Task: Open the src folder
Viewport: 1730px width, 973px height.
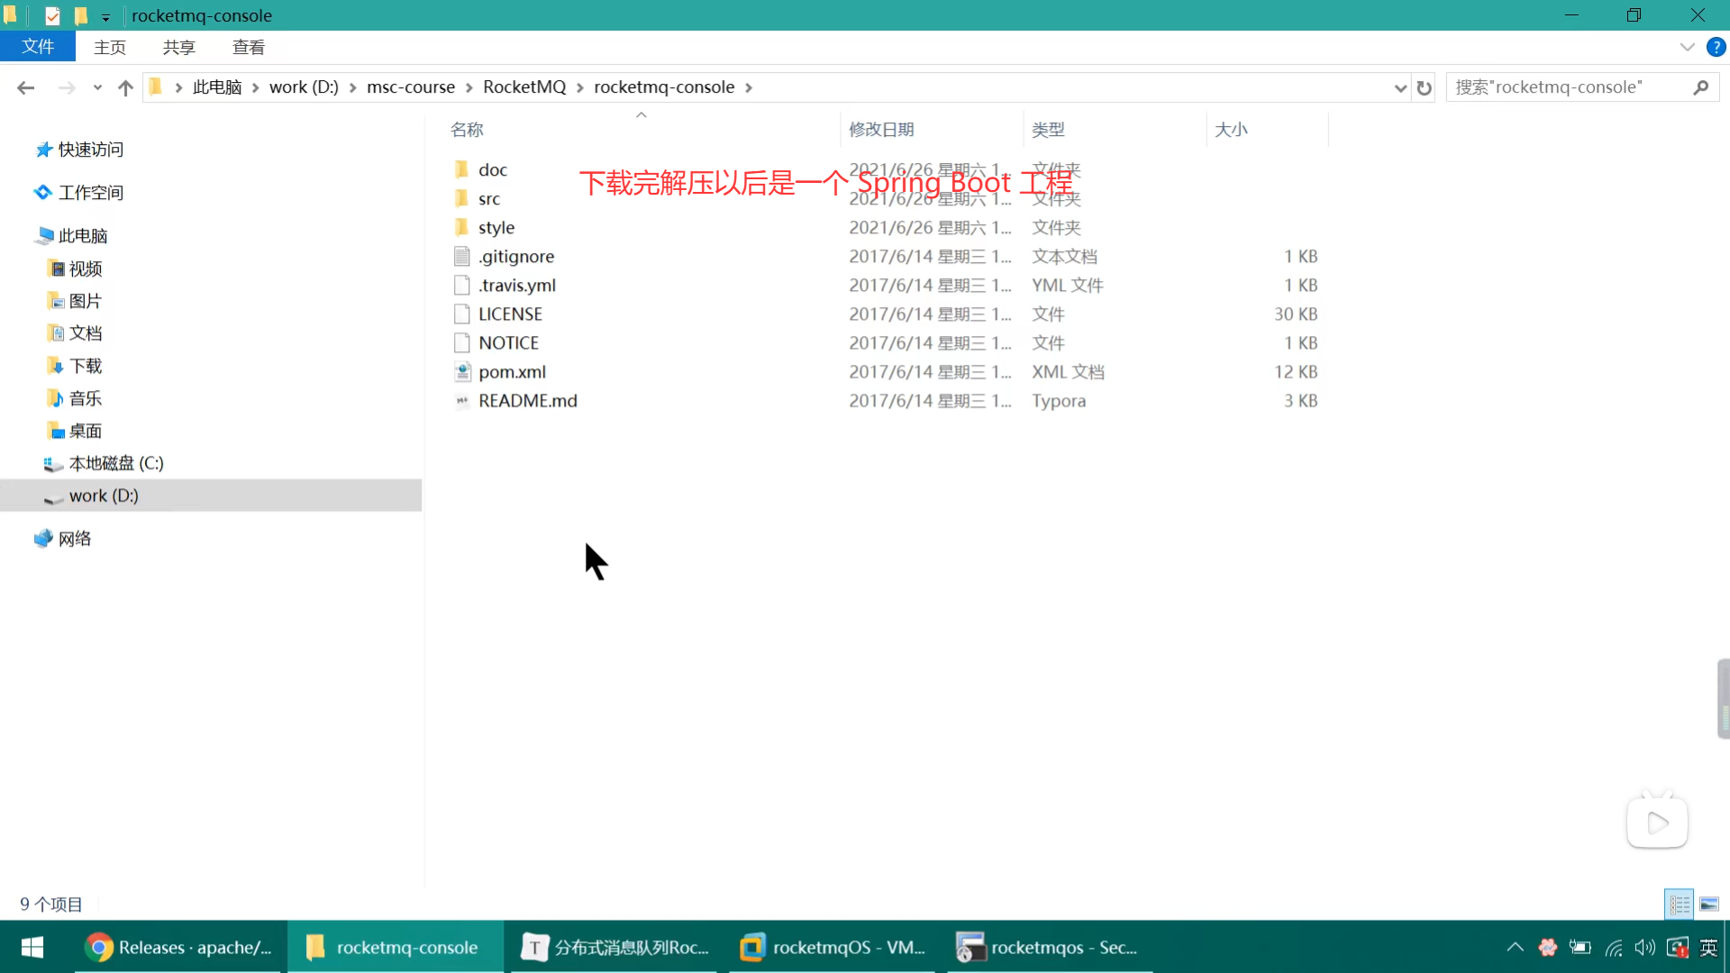Action: point(488,199)
